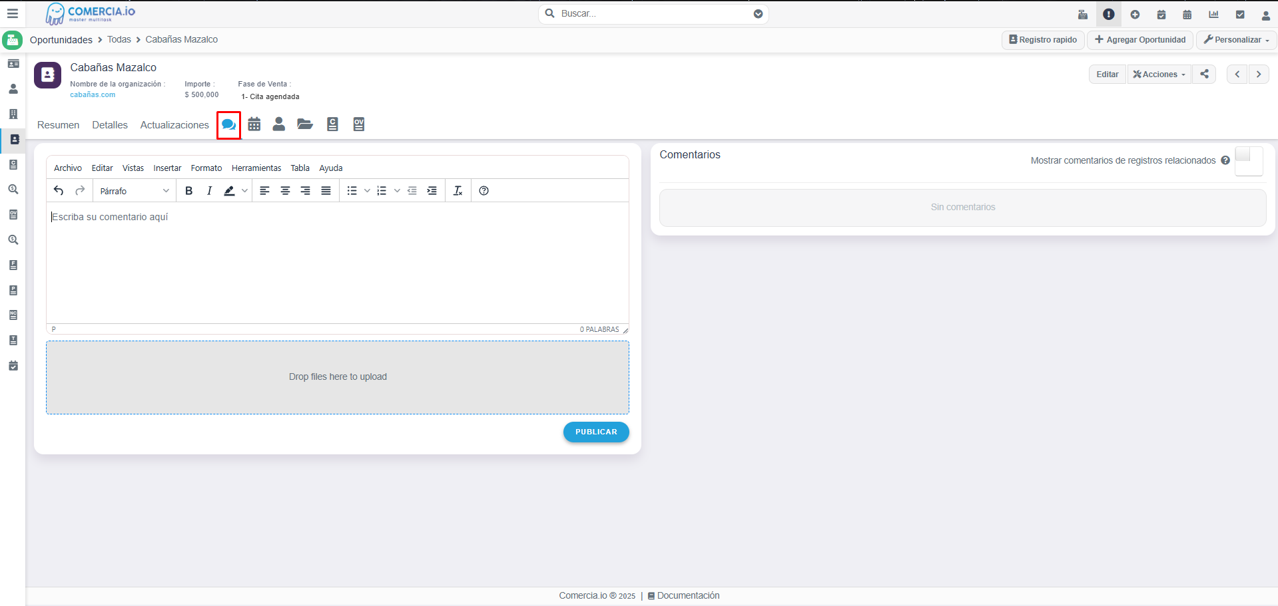Clear formatting in the comment editor

coord(458,191)
